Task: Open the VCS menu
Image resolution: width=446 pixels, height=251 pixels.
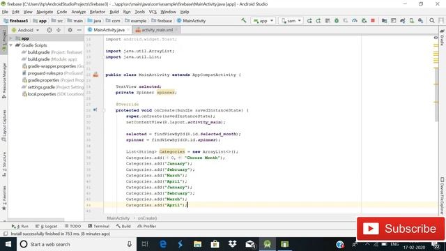Action: click(153, 12)
